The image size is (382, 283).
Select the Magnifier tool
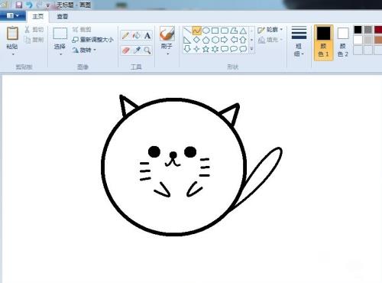point(147,50)
